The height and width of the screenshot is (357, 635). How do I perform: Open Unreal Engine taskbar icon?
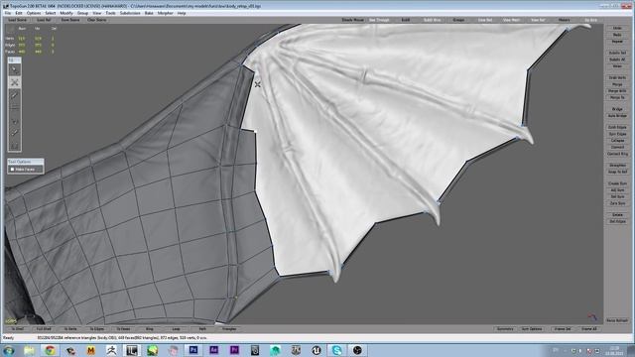(x=317, y=350)
